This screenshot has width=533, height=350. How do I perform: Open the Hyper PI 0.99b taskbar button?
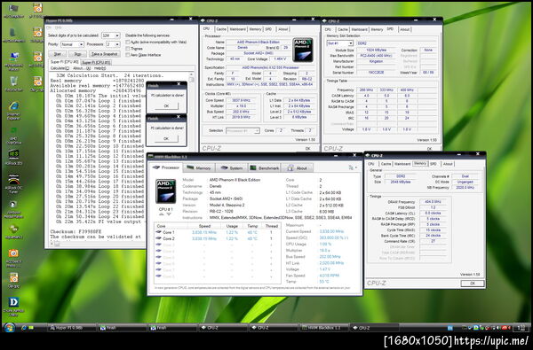72,328
